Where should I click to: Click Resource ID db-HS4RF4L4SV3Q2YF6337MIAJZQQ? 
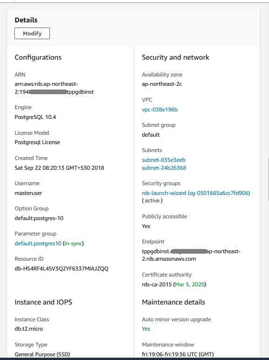(62, 269)
